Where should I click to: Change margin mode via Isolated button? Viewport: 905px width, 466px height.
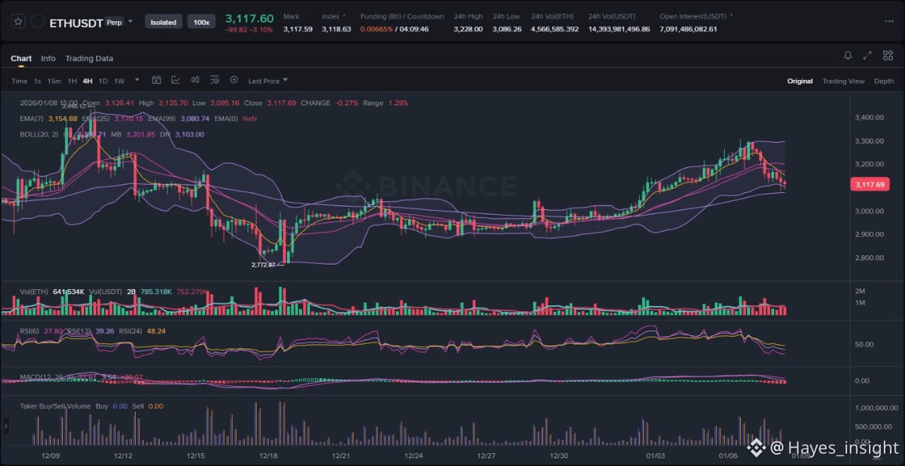[x=163, y=22]
